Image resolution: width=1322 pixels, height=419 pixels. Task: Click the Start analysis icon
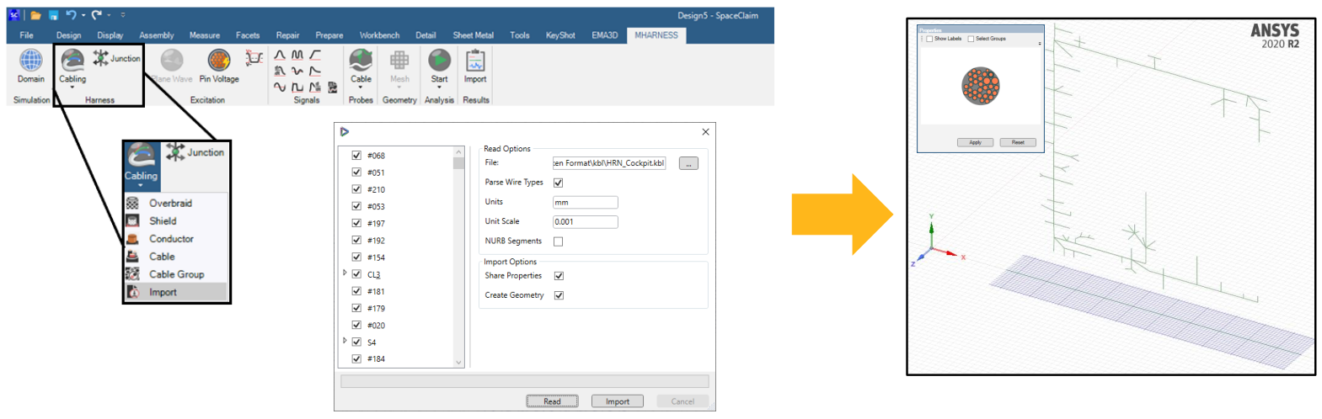tap(439, 60)
